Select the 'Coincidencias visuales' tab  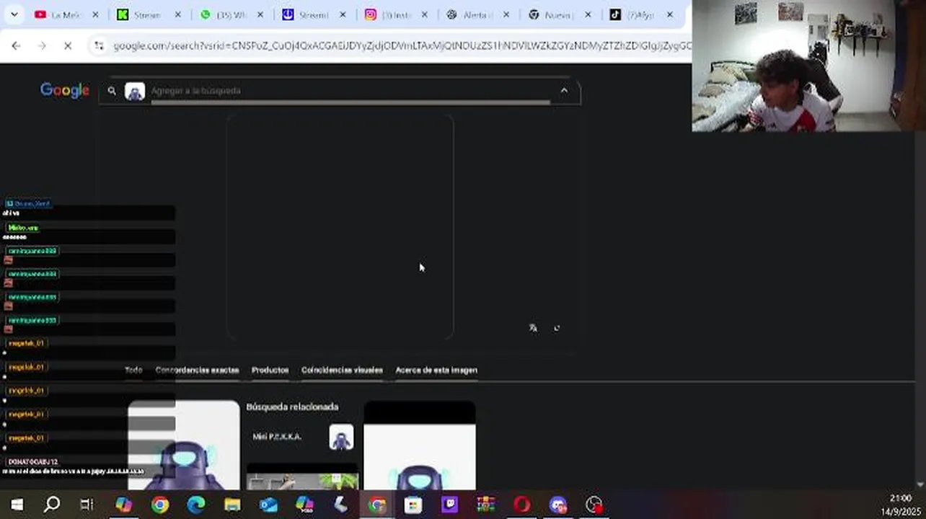(x=342, y=370)
